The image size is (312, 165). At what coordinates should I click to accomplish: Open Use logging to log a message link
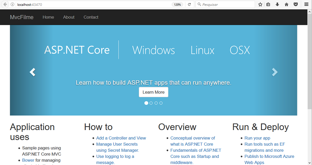tap(115, 160)
